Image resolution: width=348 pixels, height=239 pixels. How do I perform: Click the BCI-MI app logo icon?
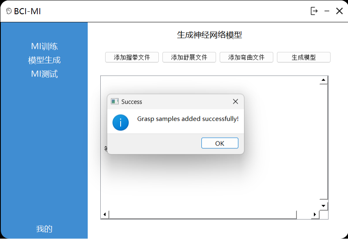pos(9,11)
